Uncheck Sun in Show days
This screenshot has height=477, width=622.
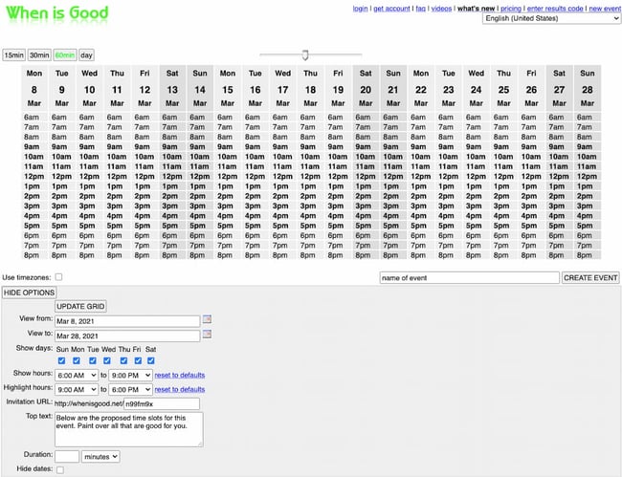62,360
